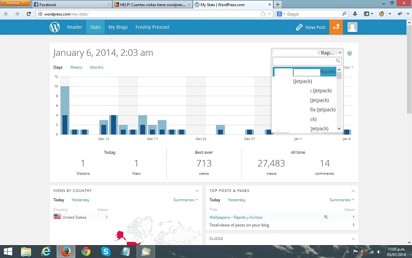Click the Jan 6 bar in chart
This screenshot has width=412, height=258.
[x=347, y=132]
